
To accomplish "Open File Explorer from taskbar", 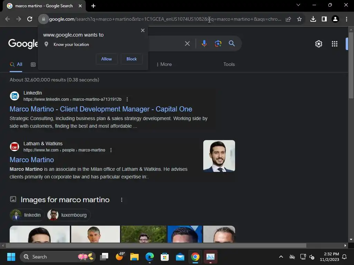I will coord(134,257).
